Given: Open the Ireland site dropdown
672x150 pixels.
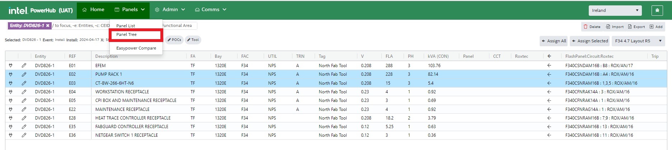Looking at the screenshot, I should tap(615, 10).
